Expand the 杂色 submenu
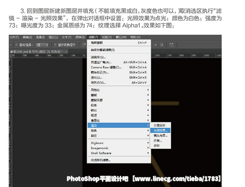The image size is (245, 187). 119,131
